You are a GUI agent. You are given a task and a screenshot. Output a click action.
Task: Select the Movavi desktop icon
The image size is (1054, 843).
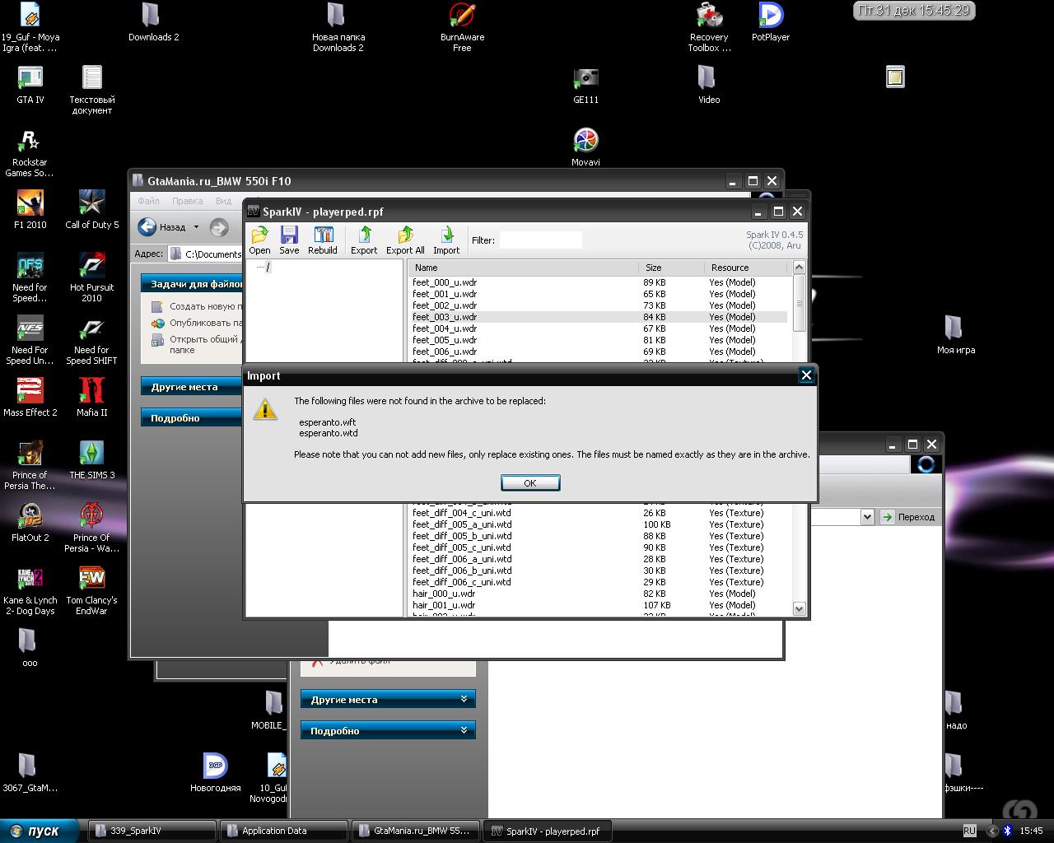[x=585, y=147]
